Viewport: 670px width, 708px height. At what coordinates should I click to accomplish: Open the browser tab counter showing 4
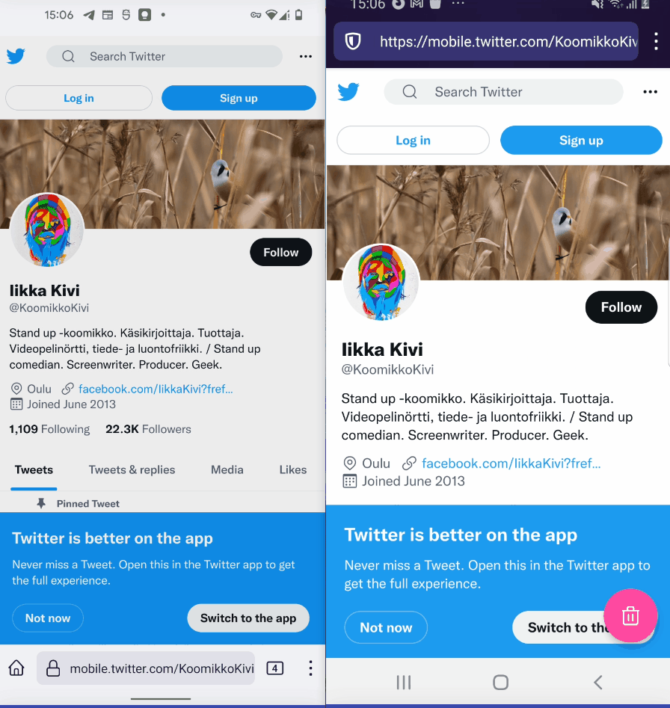pyautogui.click(x=274, y=668)
